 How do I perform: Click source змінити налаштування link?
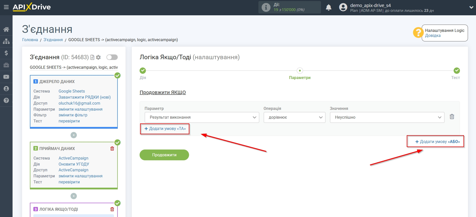80,109
